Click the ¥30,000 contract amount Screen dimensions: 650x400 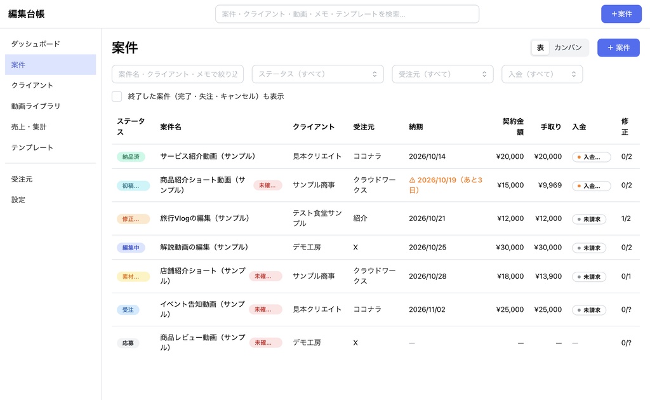tap(510, 248)
